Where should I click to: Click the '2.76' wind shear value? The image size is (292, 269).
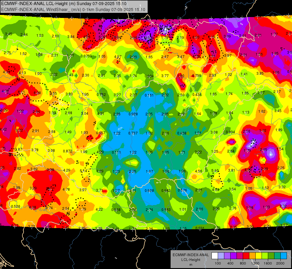pos(233,208)
